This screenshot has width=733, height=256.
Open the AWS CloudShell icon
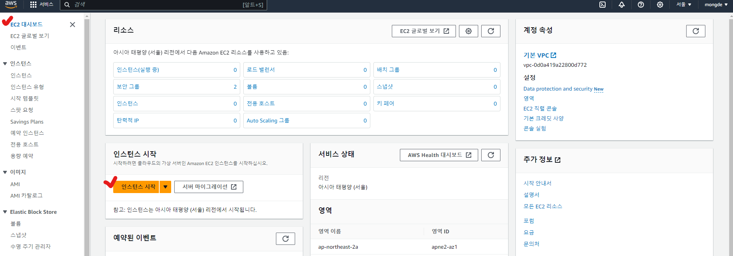coord(603,5)
